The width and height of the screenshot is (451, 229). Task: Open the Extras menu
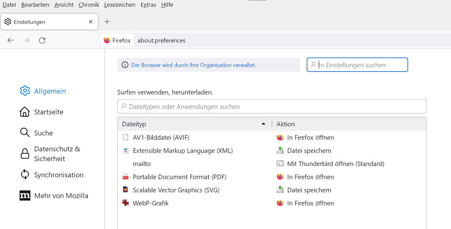pyautogui.click(x=148, y=5)
